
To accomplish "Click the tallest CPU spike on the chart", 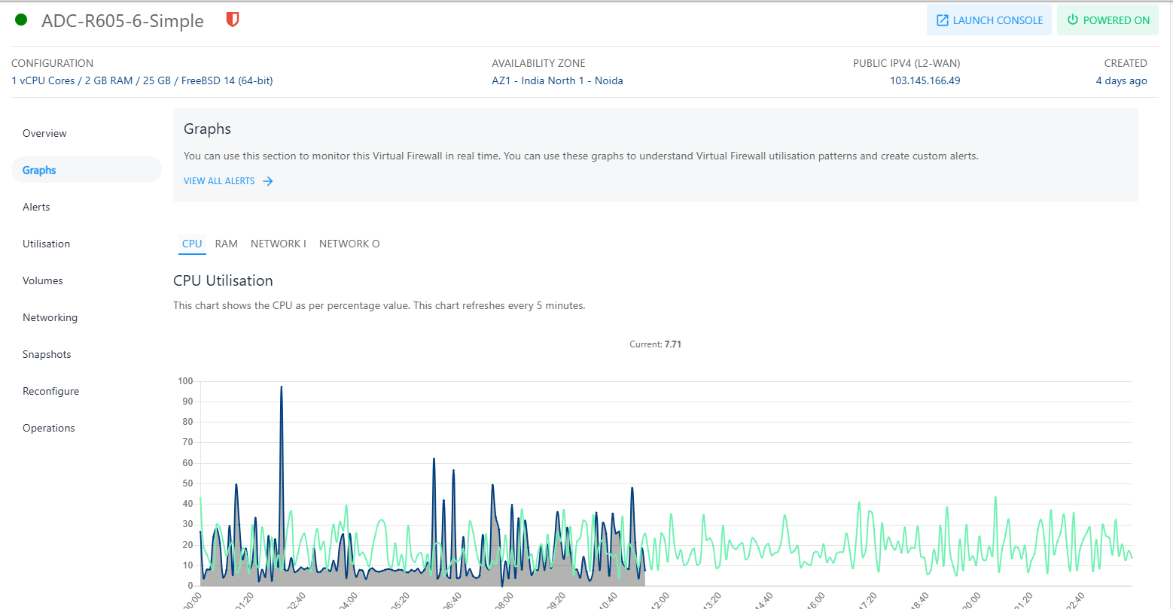I will (281, 387).
